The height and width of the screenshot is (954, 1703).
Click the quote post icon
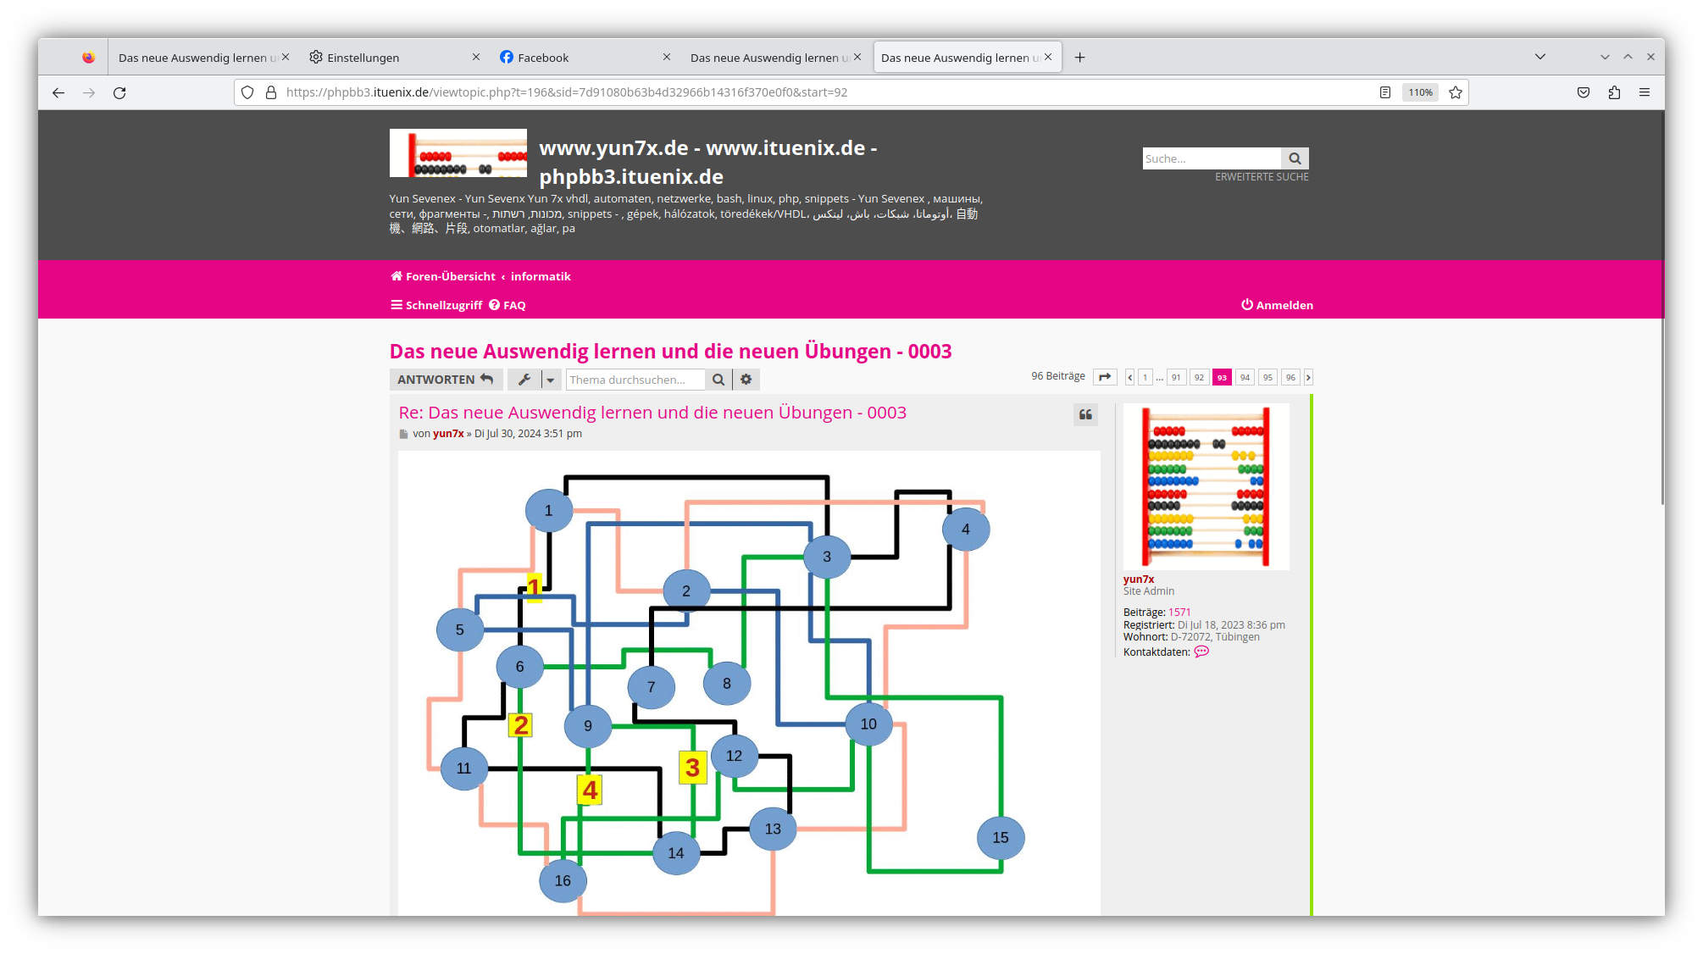point(1085,414)
